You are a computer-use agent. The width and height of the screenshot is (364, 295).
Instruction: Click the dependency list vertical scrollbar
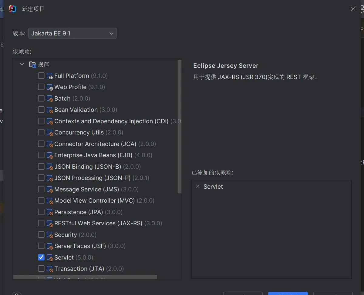click(179, 127)
